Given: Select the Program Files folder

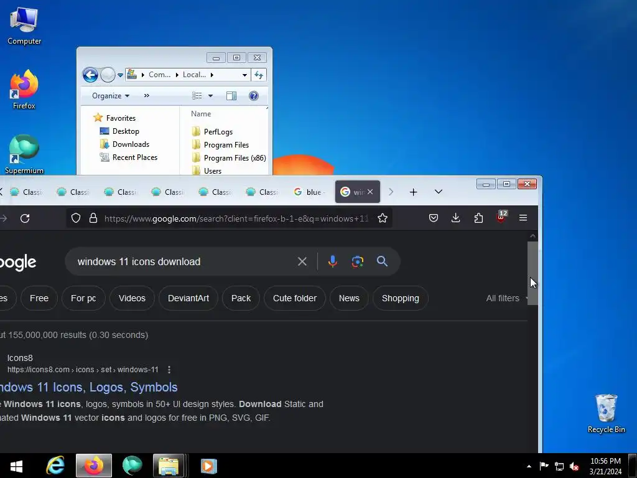Looking at the screenshot, I should click(x=220, y=144).
